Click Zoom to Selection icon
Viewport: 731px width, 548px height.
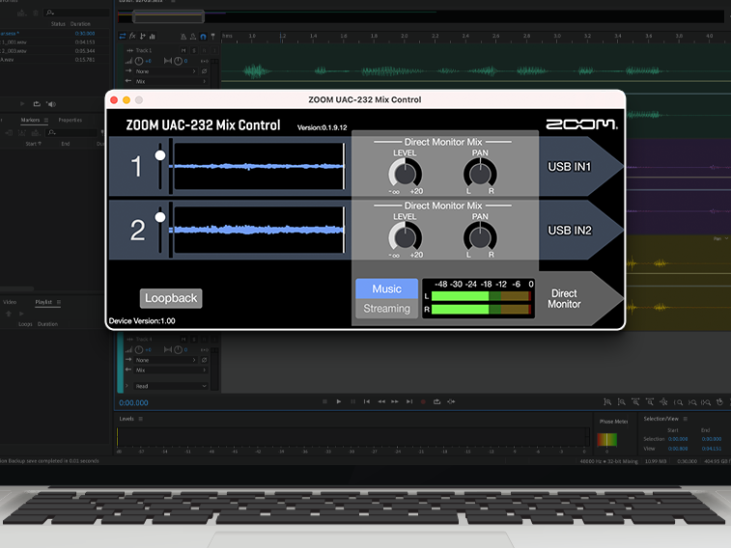click(706, 401)
